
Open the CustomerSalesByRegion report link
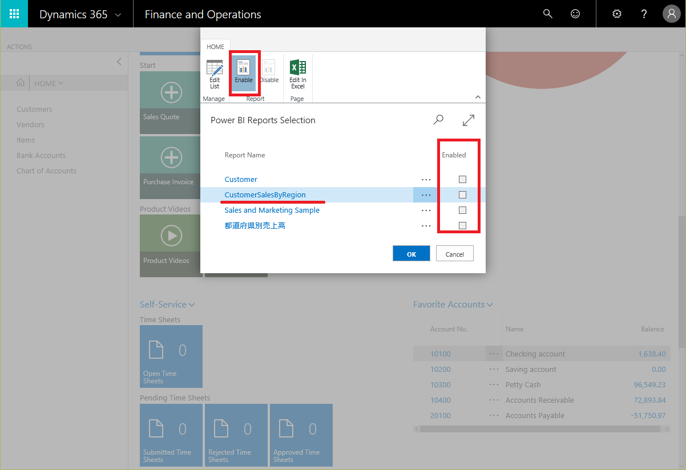pos(265,195)
